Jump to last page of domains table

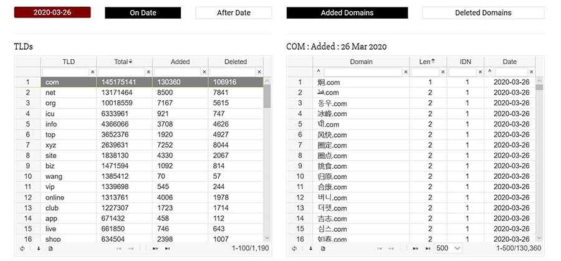pos(428,249)
